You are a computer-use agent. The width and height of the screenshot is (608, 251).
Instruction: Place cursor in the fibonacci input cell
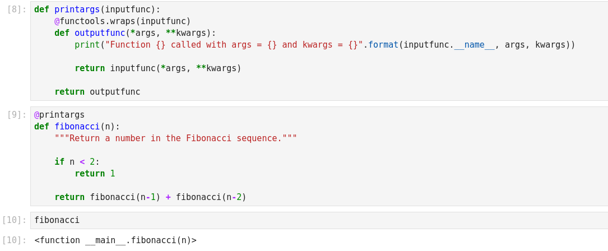280,220
